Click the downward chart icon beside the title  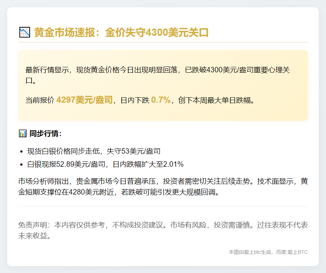pos(24,33)
